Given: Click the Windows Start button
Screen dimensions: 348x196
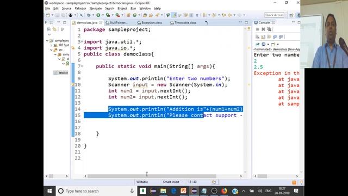Looking at the screenshot, I should [49, 191].
